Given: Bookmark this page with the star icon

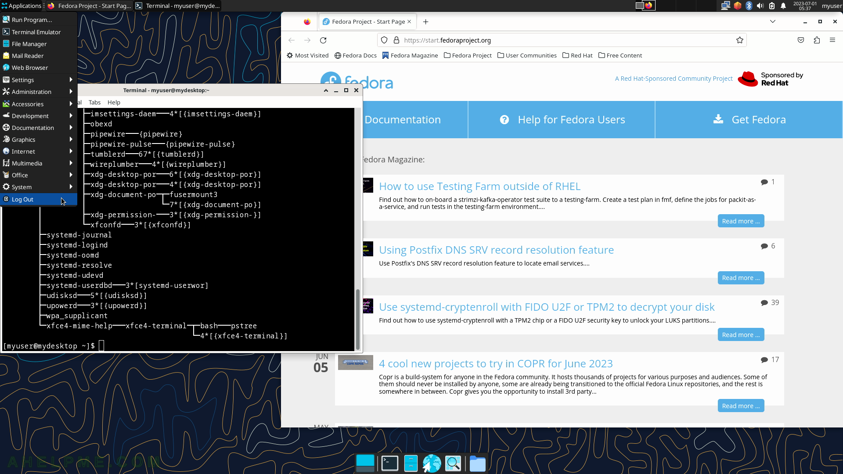Looking at the screenshot, I should pos(740,40).
